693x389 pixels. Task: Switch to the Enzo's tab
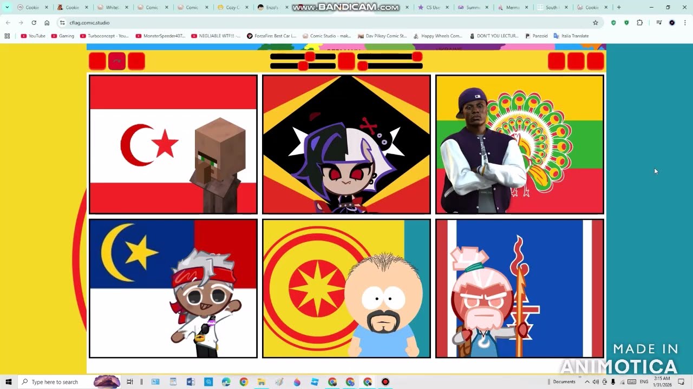(x=273, y=8)
